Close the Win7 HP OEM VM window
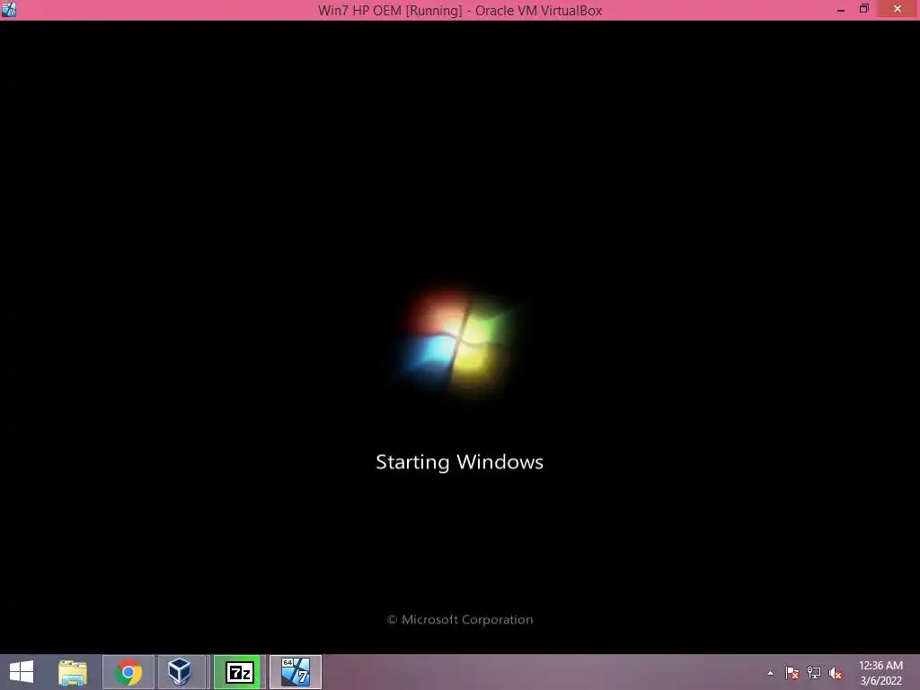Image resolution: width=920 pixels, height=690 pixels. point(898,9)
